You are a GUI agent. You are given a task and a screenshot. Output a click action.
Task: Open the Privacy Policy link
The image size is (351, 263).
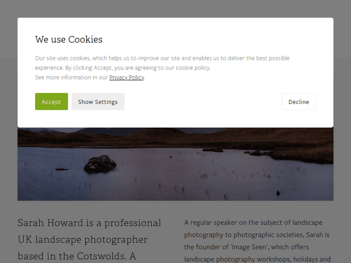(x=126, y=78)
